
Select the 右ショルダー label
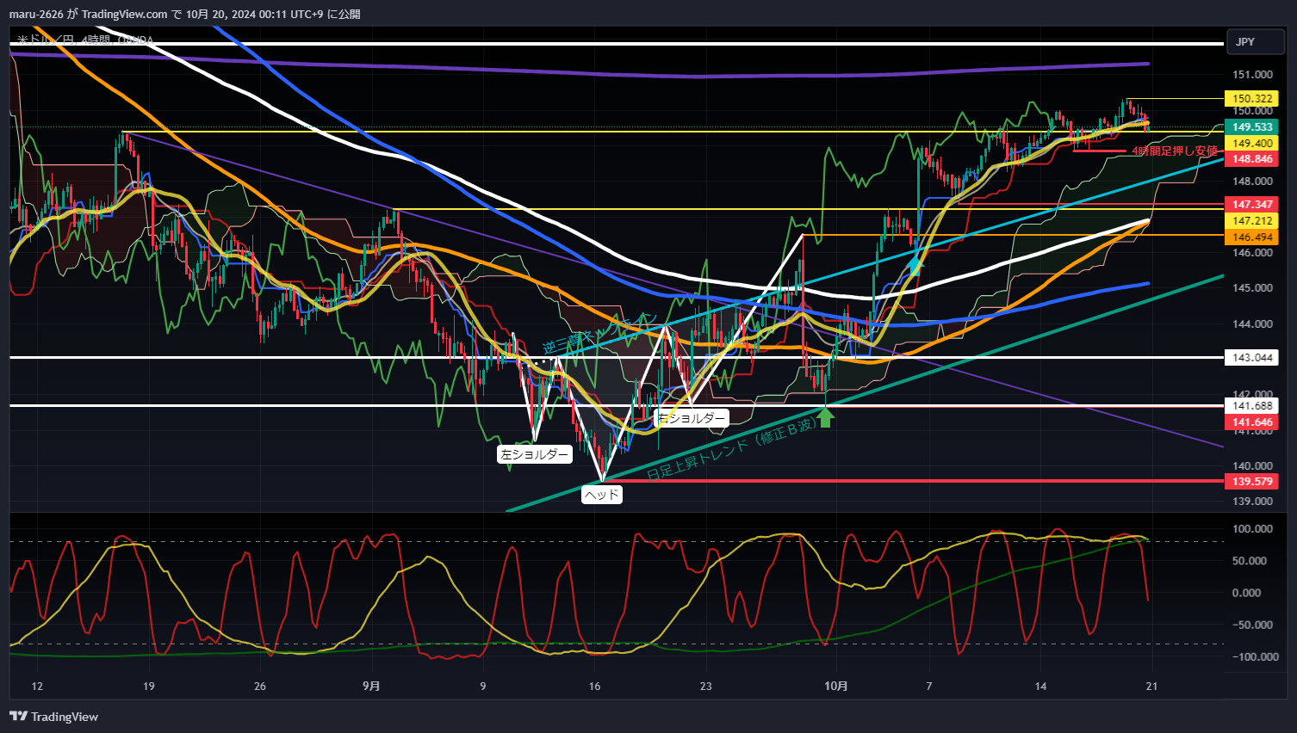coord(692,418)
